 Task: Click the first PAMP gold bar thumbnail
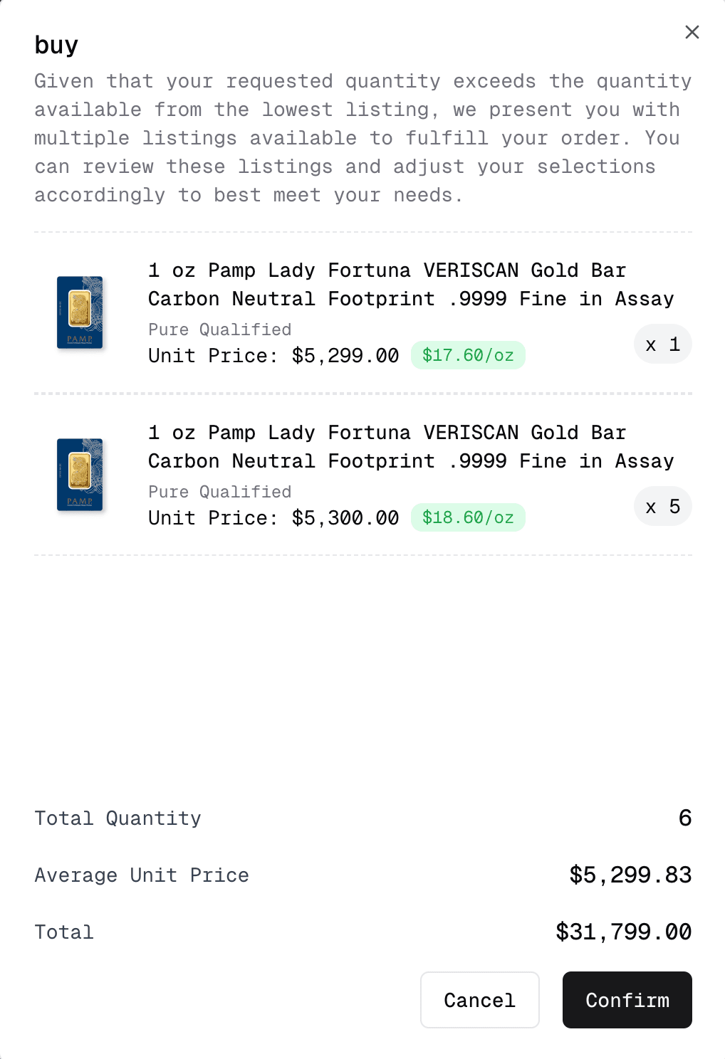pyautogui.click(x=79, y=313)
